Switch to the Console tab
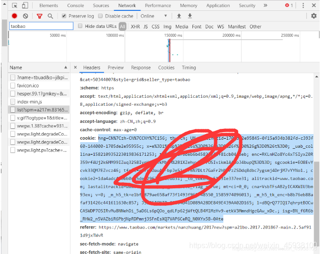Viewport: 322px width, 254px height. 76,6
